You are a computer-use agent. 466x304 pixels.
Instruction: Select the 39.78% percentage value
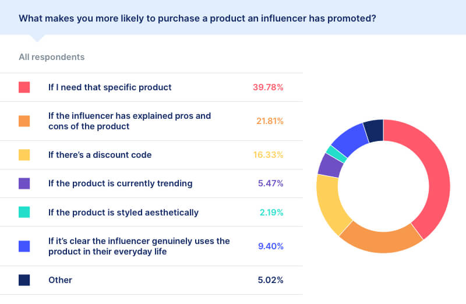(x=268, y=87)
